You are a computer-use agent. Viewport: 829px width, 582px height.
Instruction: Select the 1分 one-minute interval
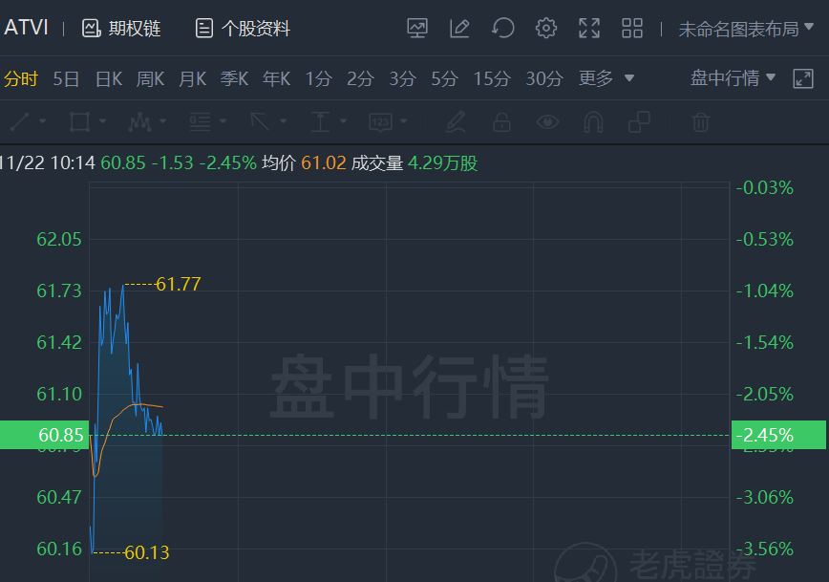pyautogui.click(x=318, y=78)
